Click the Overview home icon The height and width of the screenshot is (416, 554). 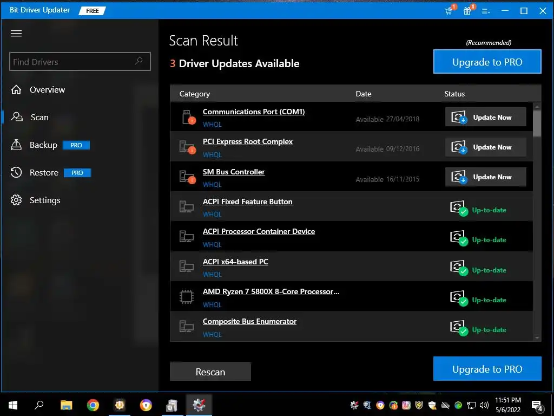pos(16,90)
